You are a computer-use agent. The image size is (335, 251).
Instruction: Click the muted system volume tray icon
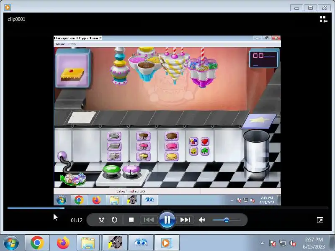tap(293, 243)
